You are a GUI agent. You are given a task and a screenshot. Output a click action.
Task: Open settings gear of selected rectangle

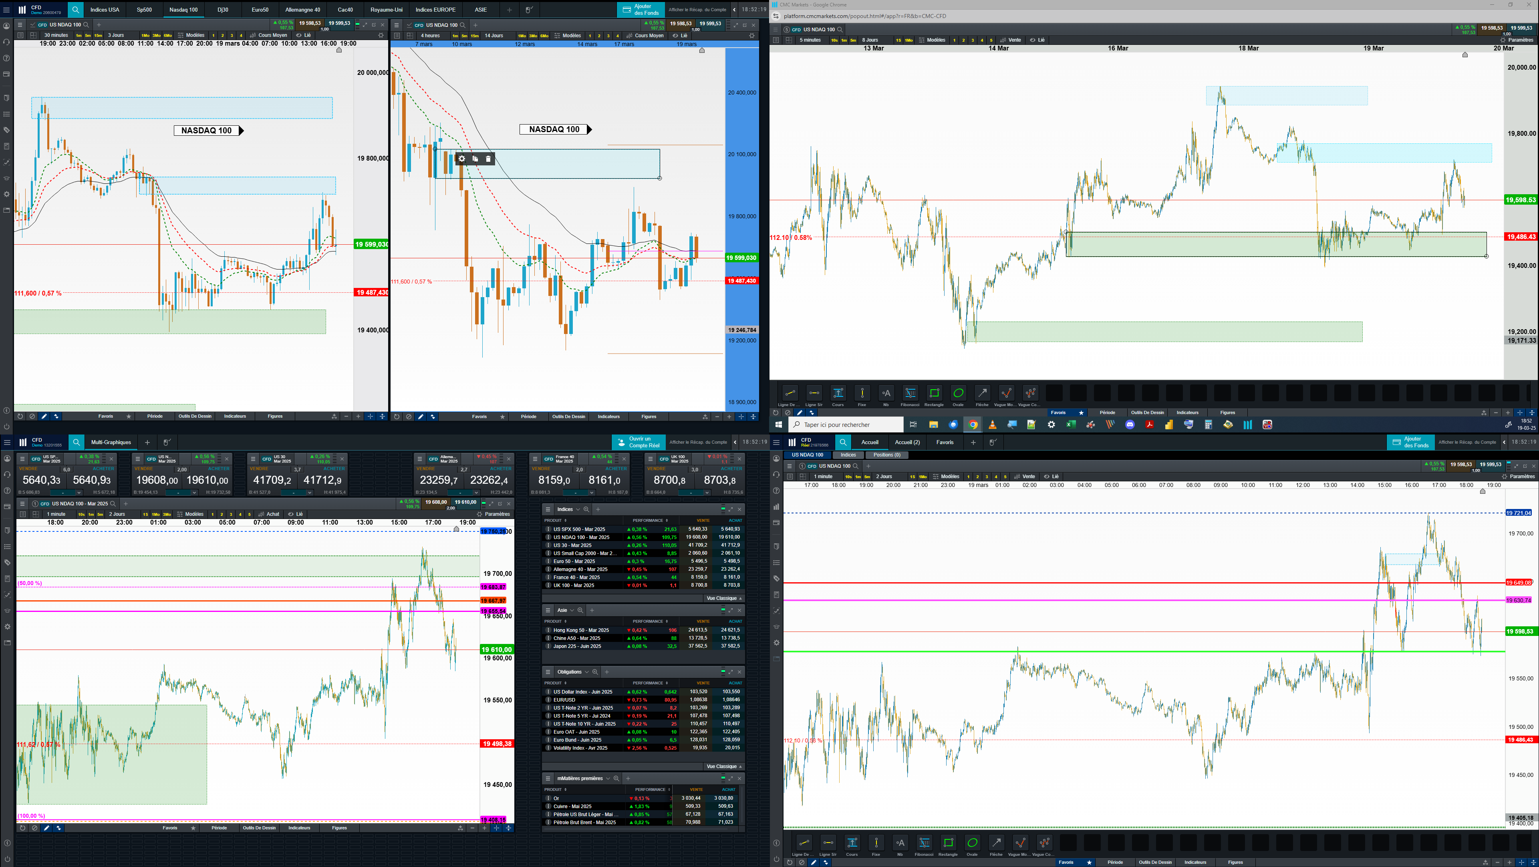[462, 159]
